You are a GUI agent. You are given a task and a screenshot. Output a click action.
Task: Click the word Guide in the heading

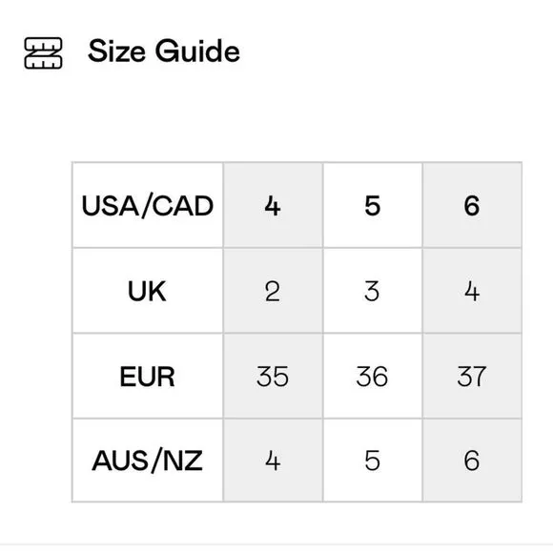(x=197, y=51)
